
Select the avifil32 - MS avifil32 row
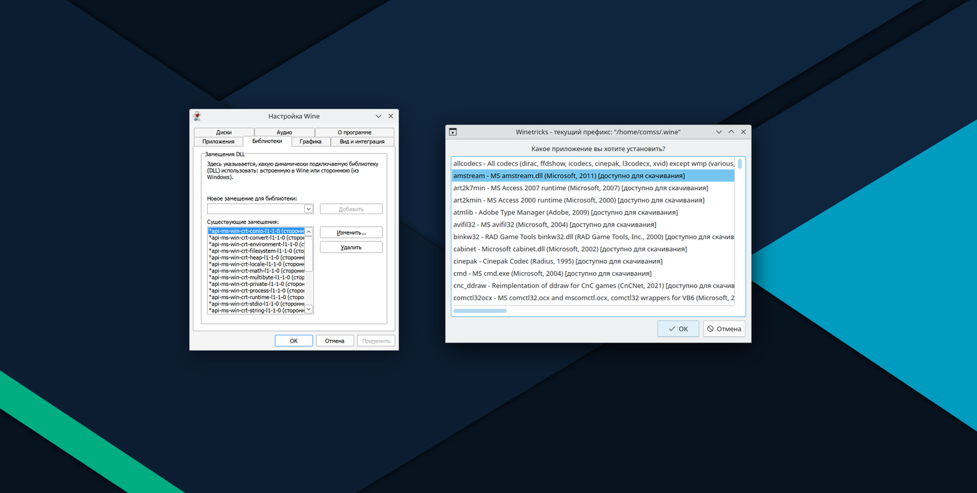coord(593,225)
